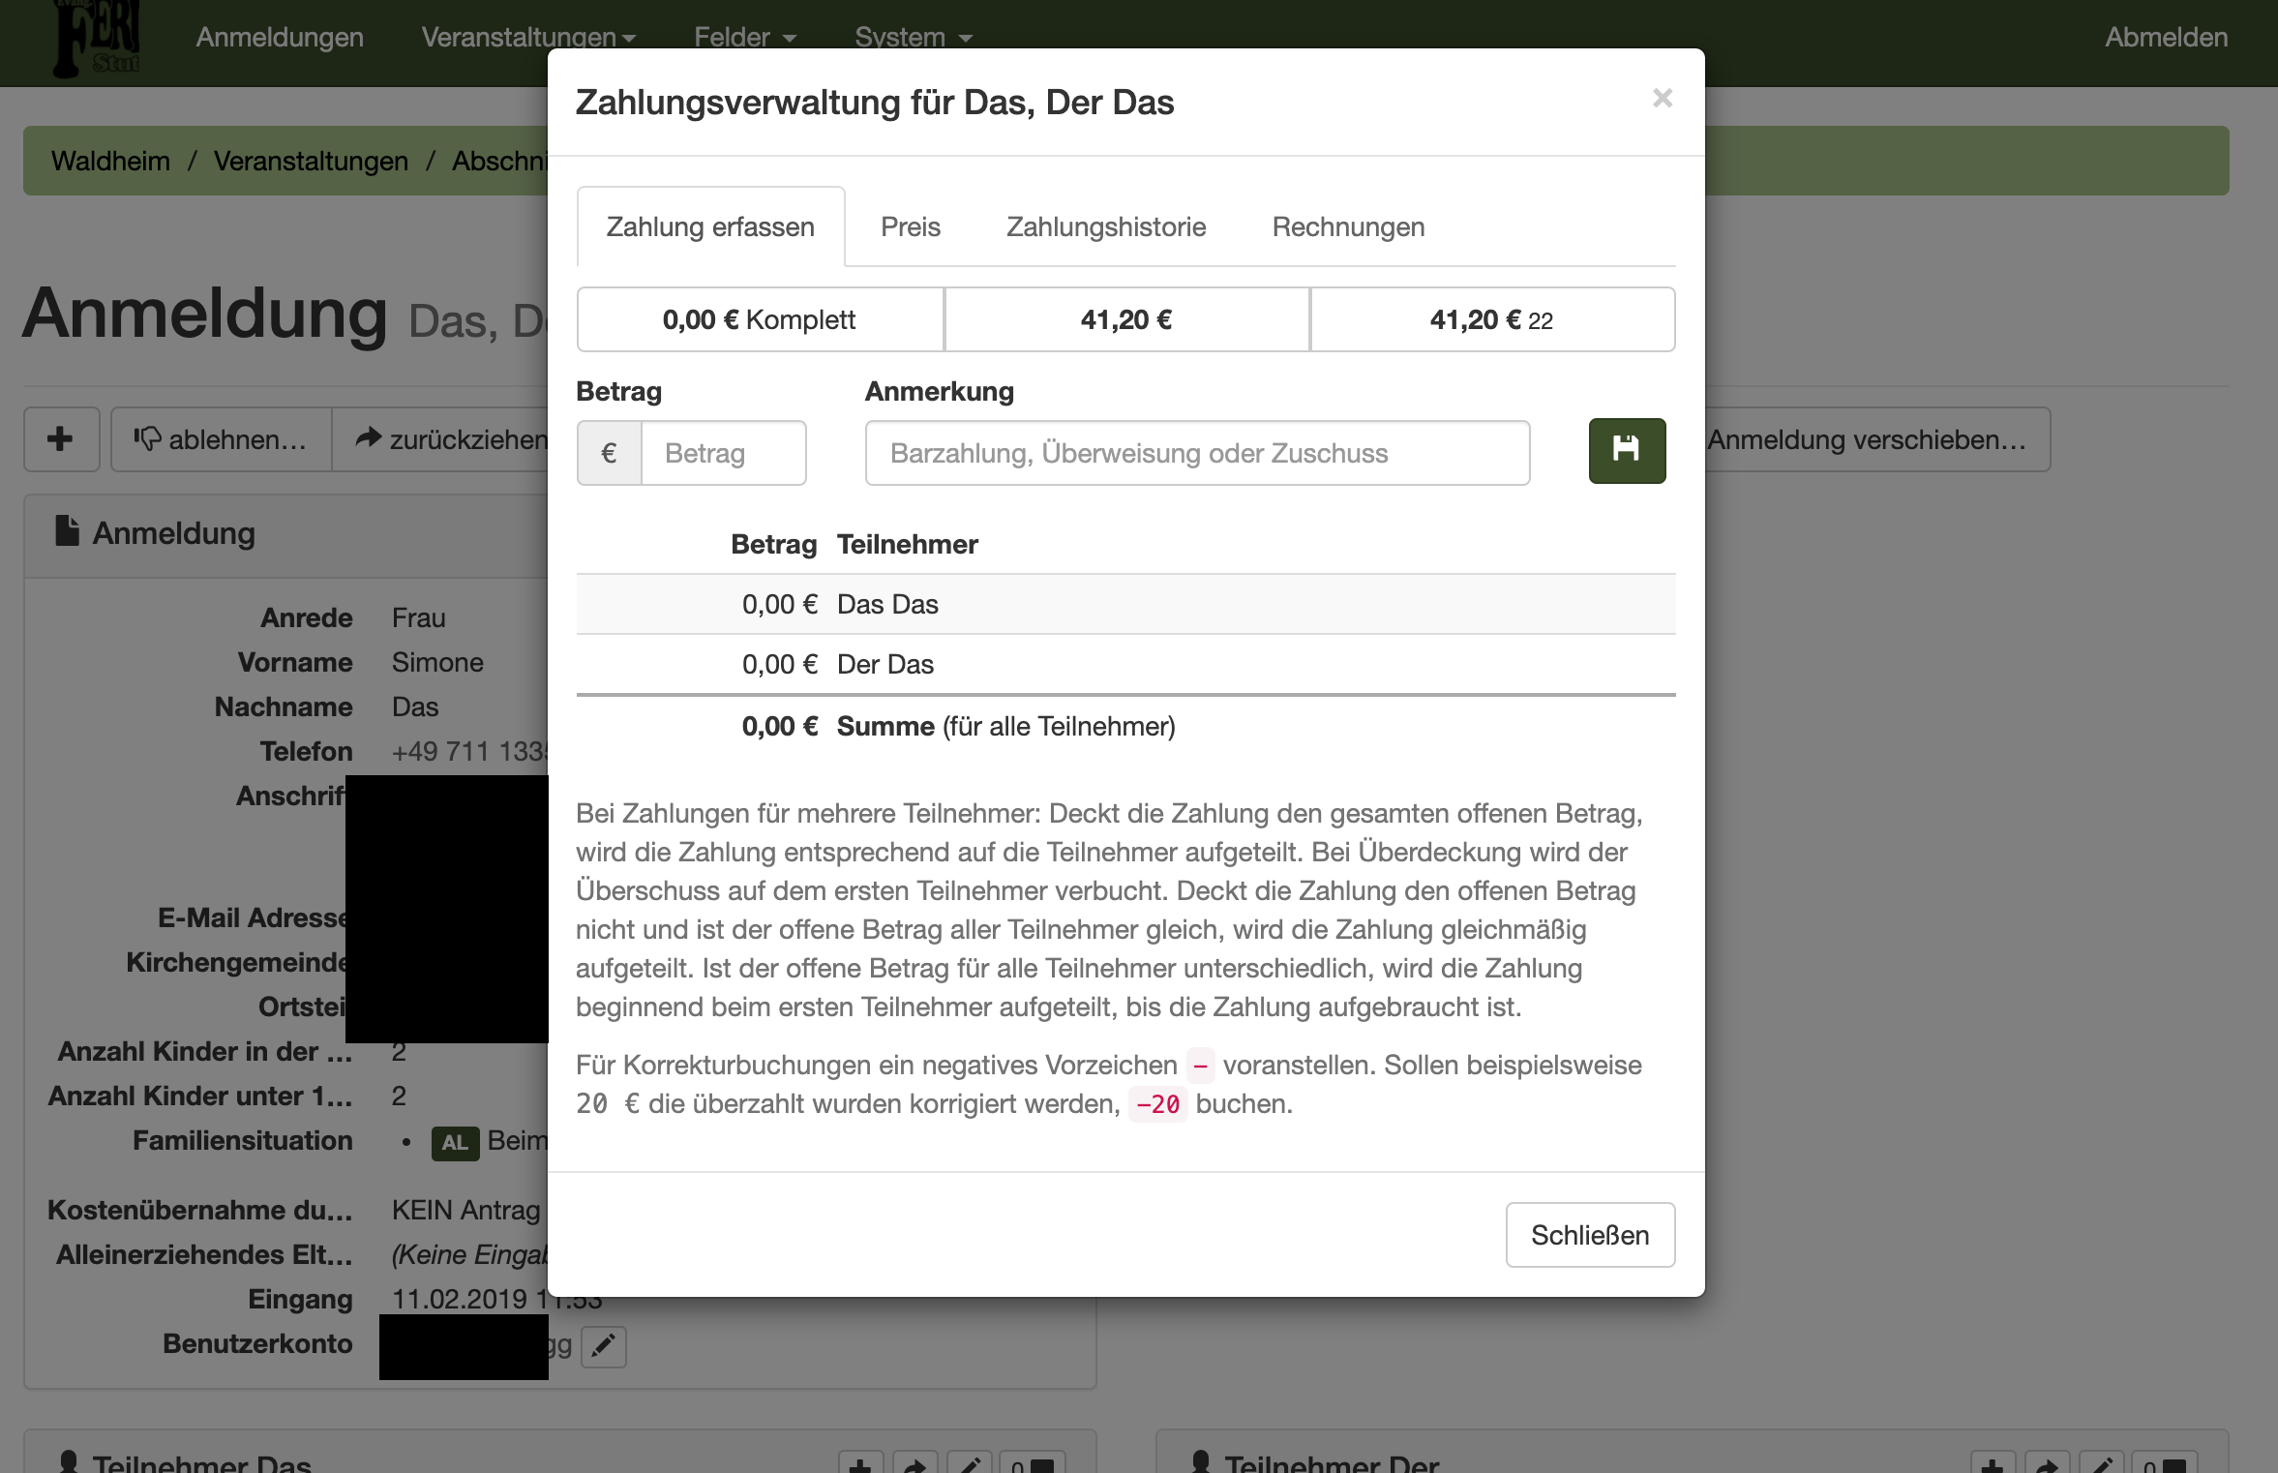Open the Rechnungen tab

click(x=1348, y=226)
